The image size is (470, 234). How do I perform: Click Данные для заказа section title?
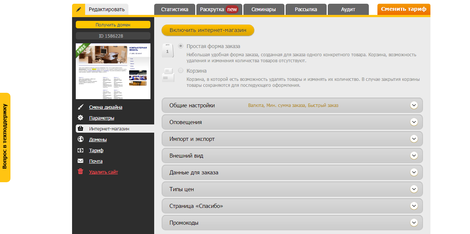point(194,172)
